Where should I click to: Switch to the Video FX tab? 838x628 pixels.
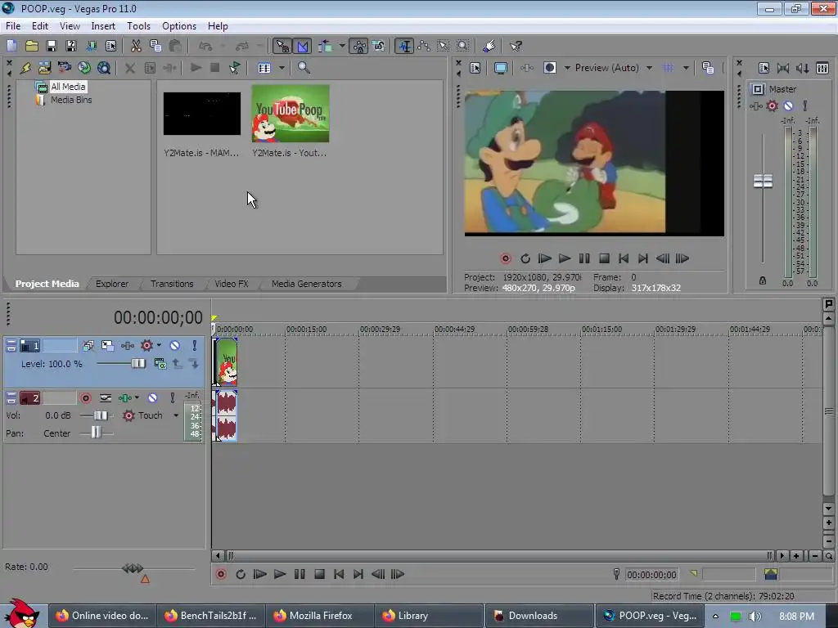(232, 284)
